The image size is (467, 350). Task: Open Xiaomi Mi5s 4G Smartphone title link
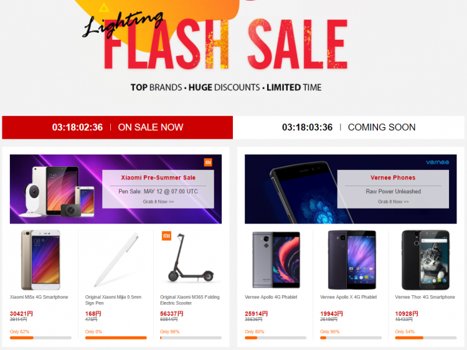[39, 297]
